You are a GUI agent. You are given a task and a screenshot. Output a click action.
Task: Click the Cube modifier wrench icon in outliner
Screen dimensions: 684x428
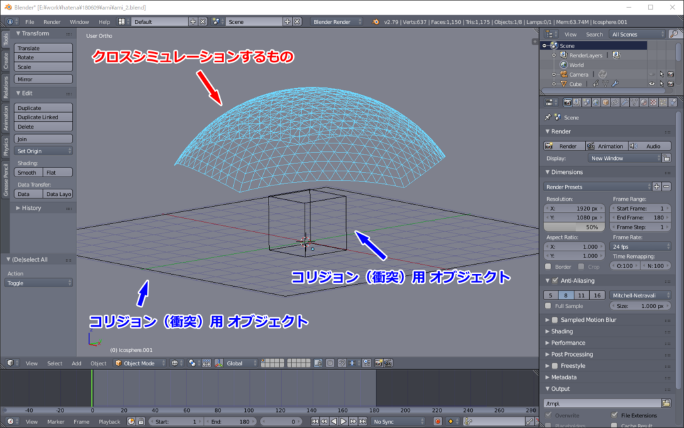[615, 83]
